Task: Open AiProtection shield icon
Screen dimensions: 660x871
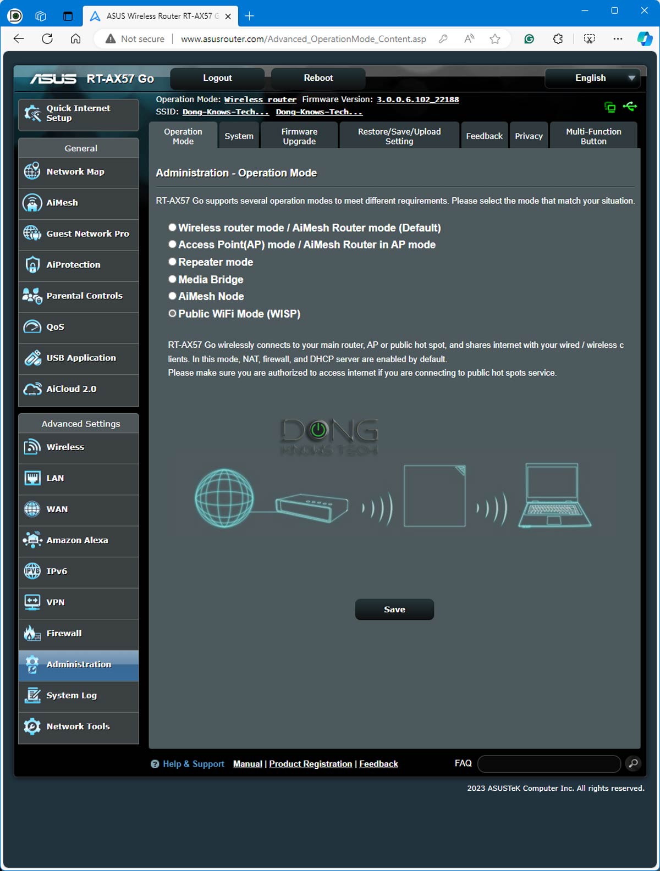Action: coord(32,265)
